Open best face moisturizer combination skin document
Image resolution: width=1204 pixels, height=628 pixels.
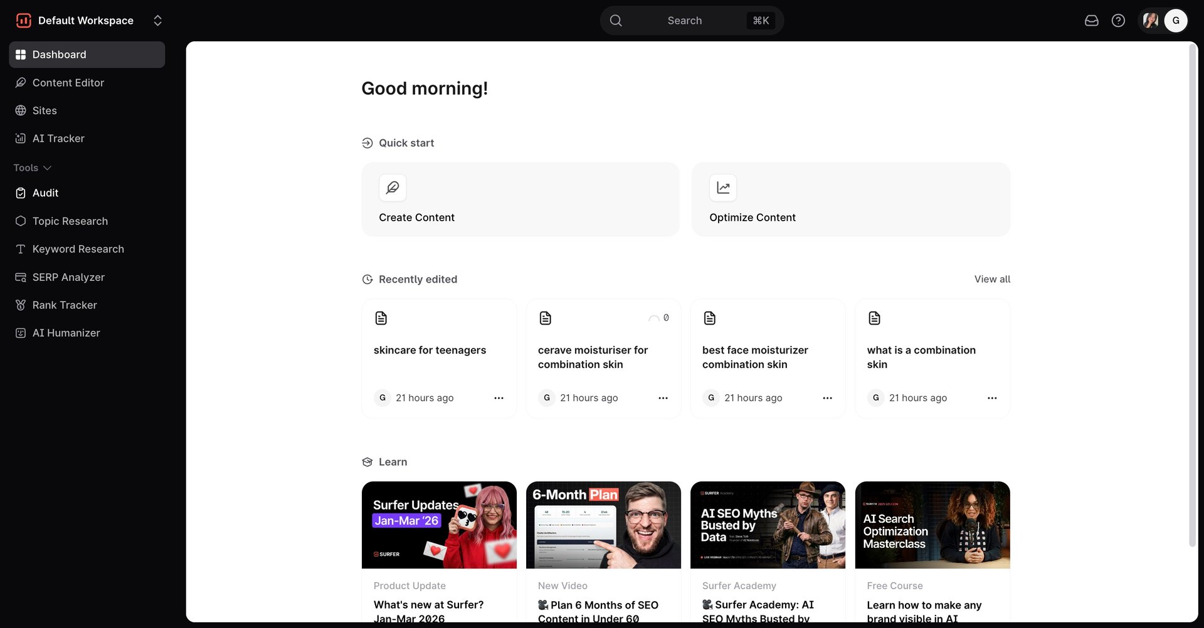click(755, 357)
